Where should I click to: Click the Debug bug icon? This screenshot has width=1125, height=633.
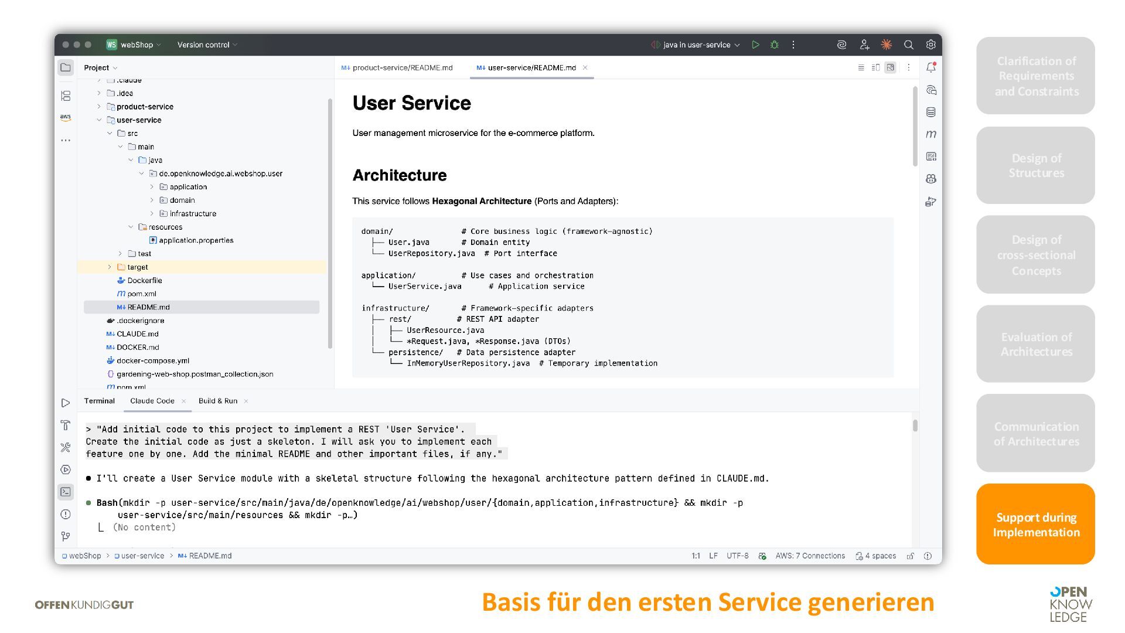point(774,45)
